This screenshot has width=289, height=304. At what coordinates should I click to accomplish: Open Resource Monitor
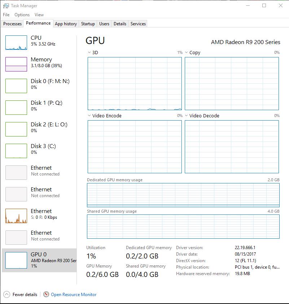73,294
